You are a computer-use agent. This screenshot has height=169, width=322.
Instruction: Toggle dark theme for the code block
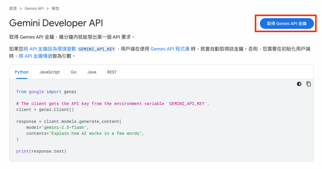[x=299, y=84]
